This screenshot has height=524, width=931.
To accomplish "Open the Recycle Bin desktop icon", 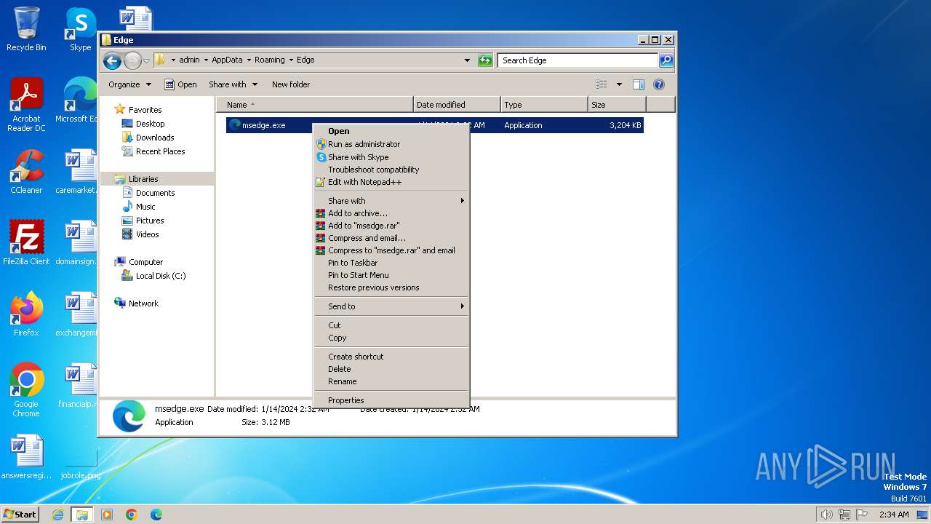I will (x=26, y=29).
